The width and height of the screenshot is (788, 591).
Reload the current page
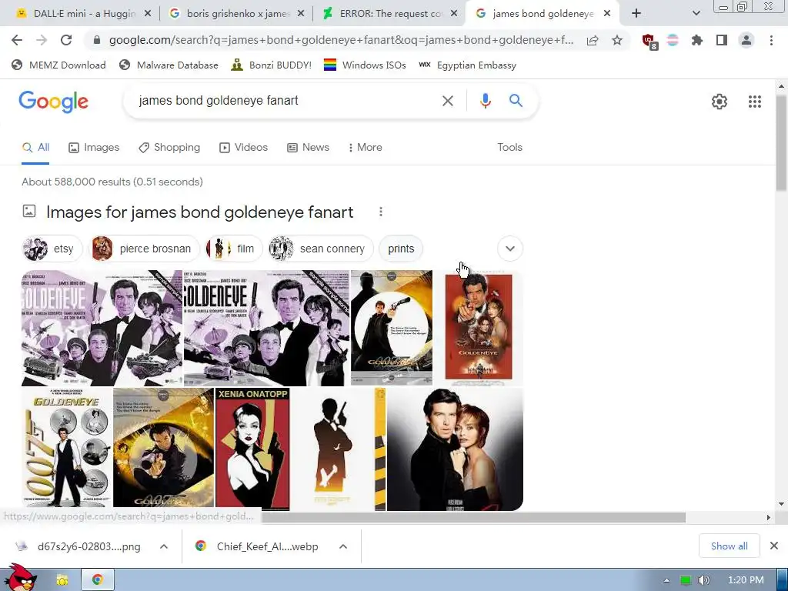click(66, 40)
